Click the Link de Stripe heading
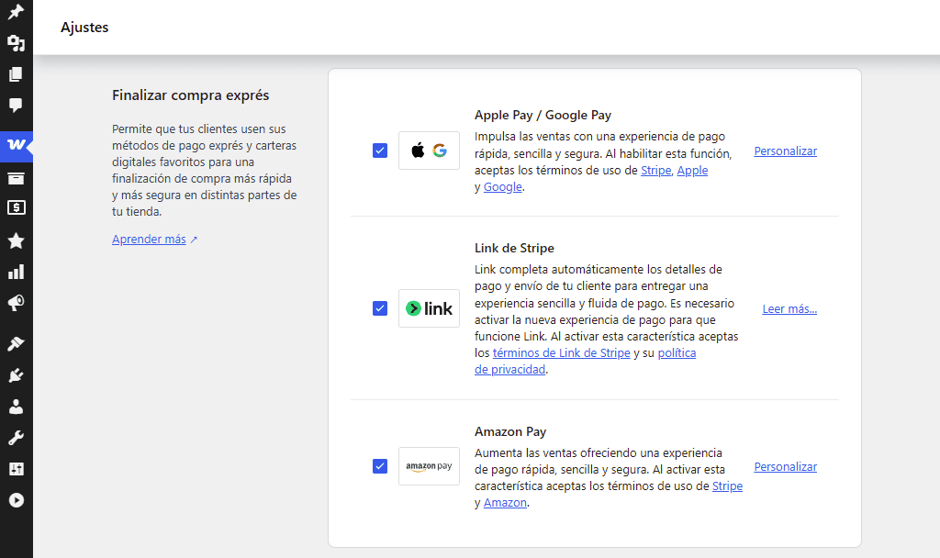 click(514, 248)
